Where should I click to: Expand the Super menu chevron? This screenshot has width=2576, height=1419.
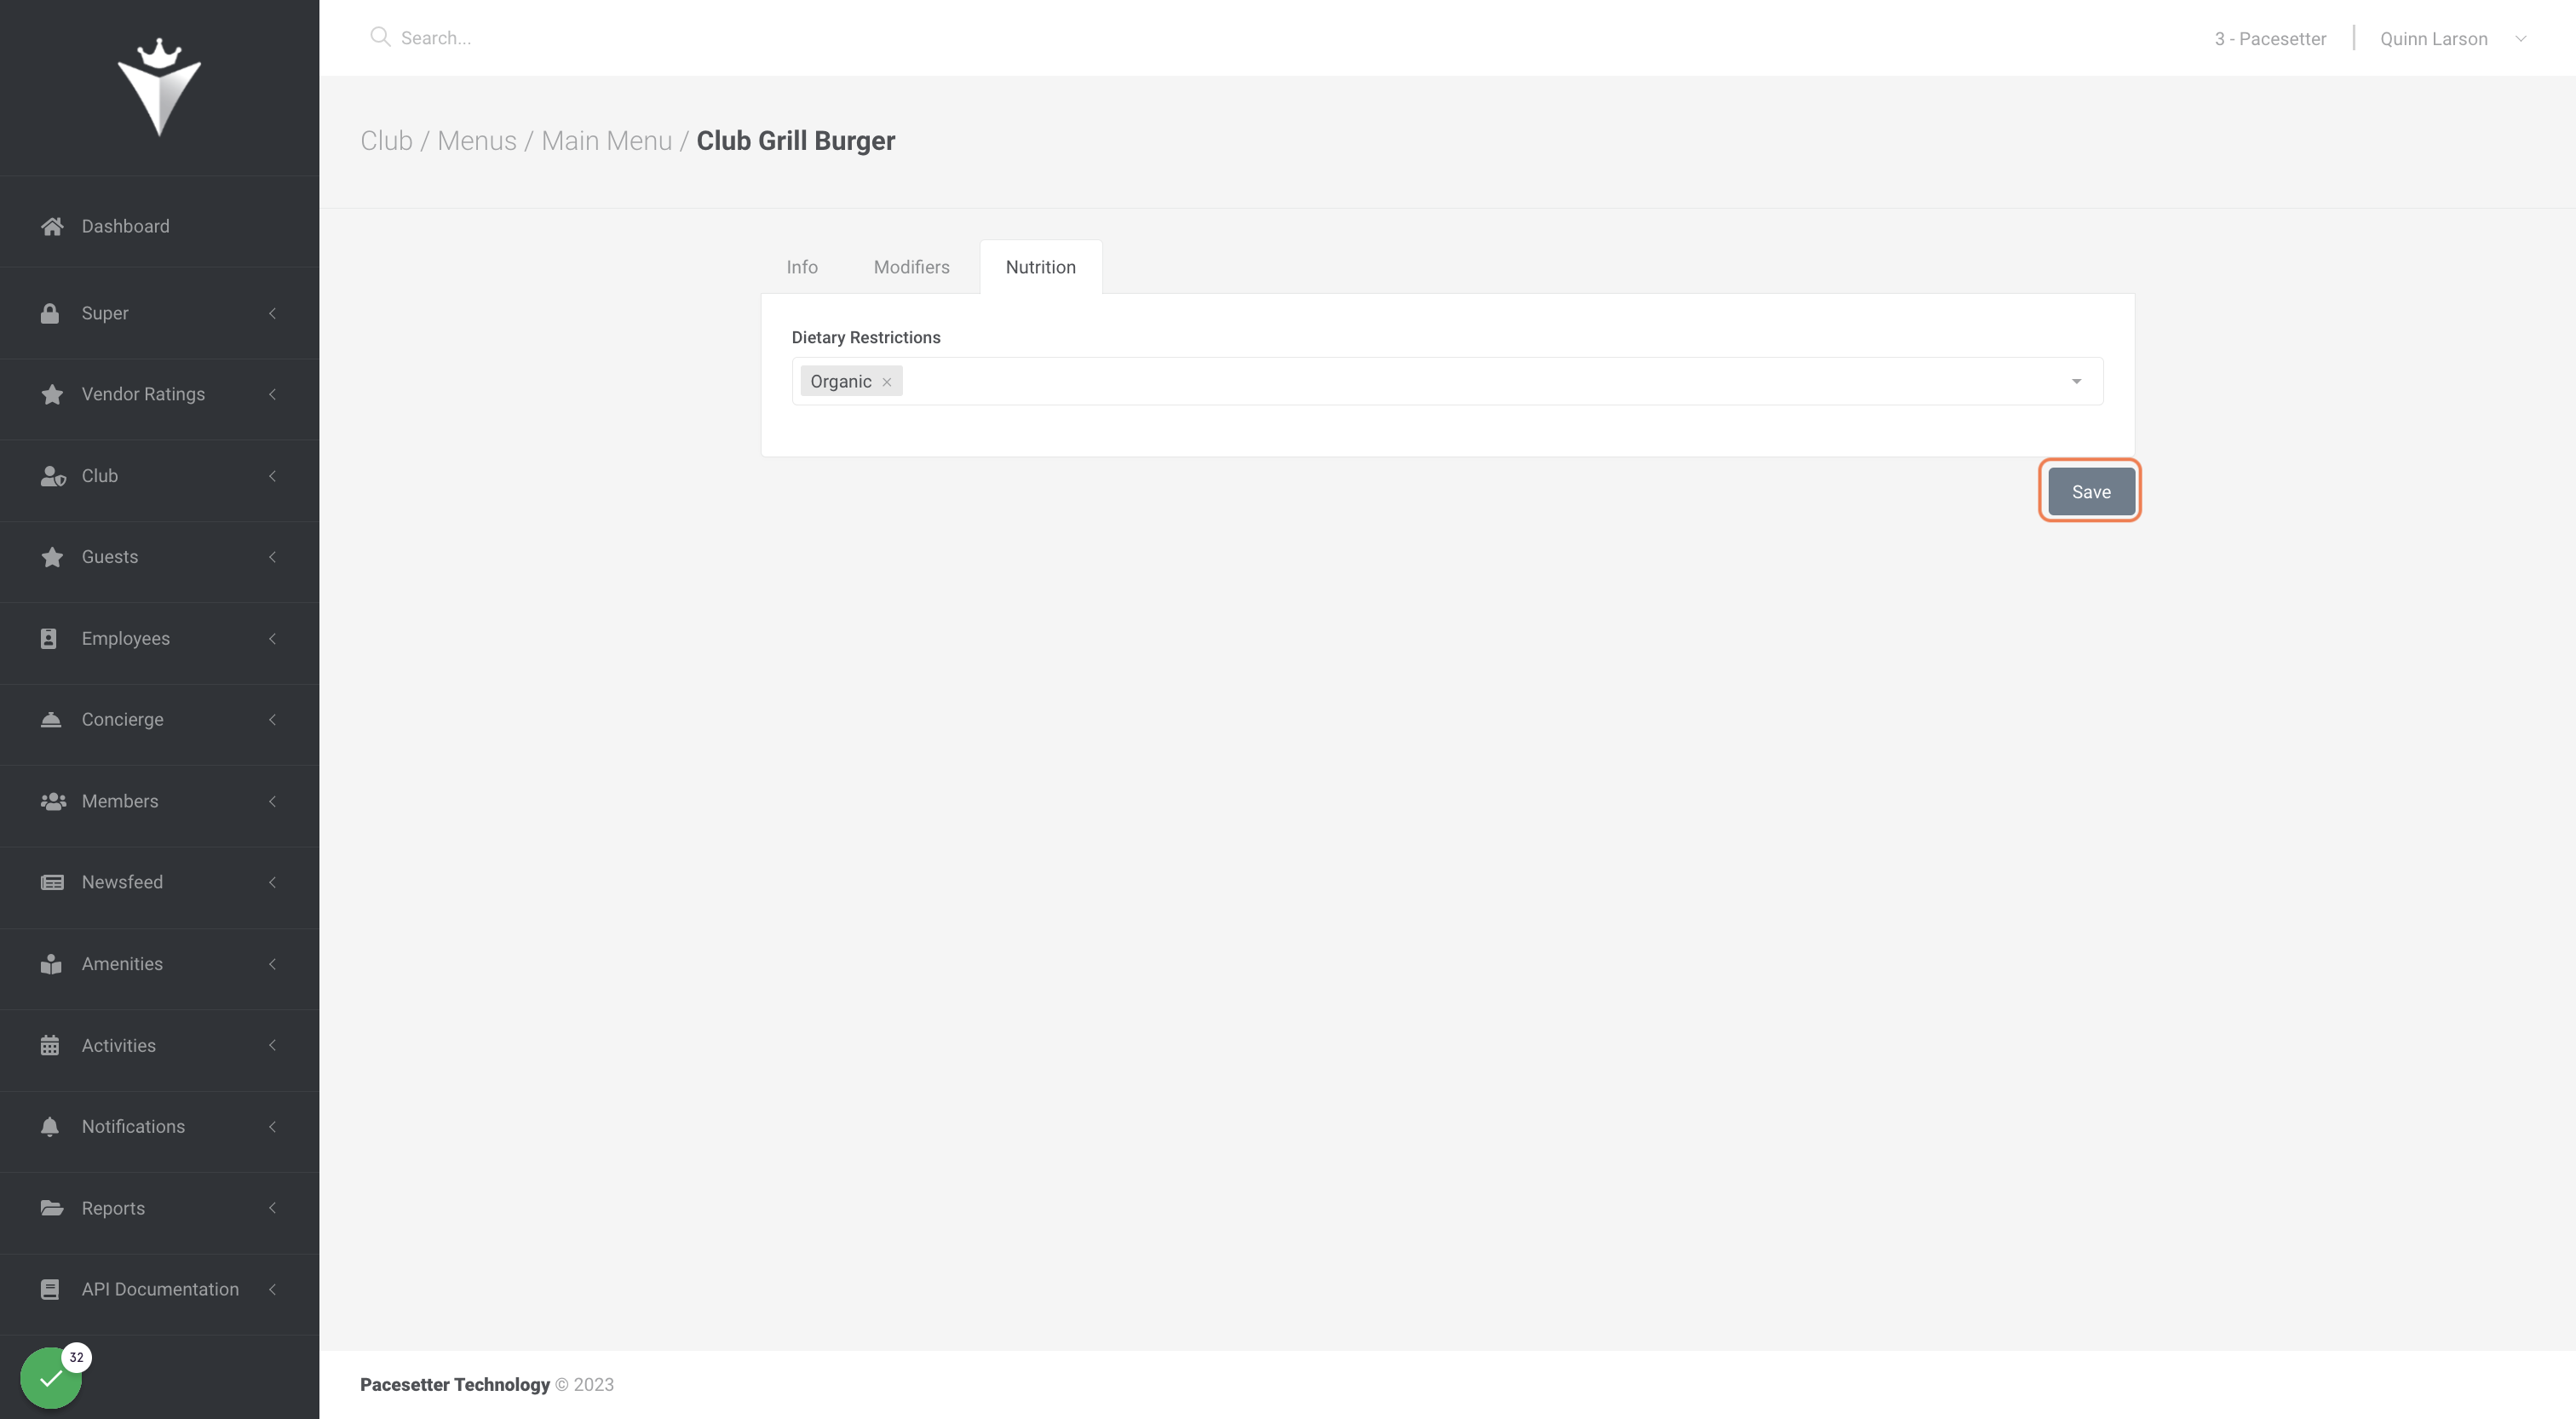click(272, 313)
